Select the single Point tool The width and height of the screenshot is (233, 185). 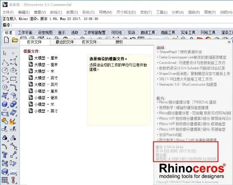pos(13,53)
